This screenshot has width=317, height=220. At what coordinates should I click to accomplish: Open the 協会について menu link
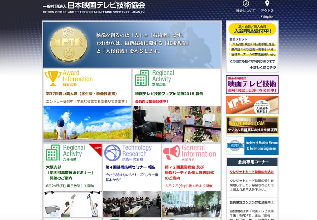tap(246, 11)
